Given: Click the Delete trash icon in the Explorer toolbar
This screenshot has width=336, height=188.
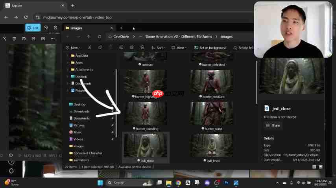Looking at the screenshot, I should click(x=142, y=47).
